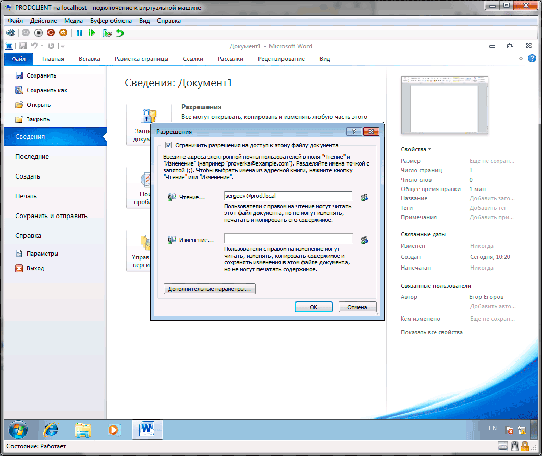Click the Word logo in the quick access bar
Image resolution: width=542 pixels, height=456 pixels.
point(9,46)
